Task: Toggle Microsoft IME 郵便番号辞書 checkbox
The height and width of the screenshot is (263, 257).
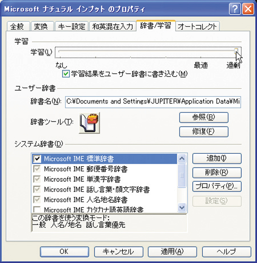Action: (x=37, y=169)
